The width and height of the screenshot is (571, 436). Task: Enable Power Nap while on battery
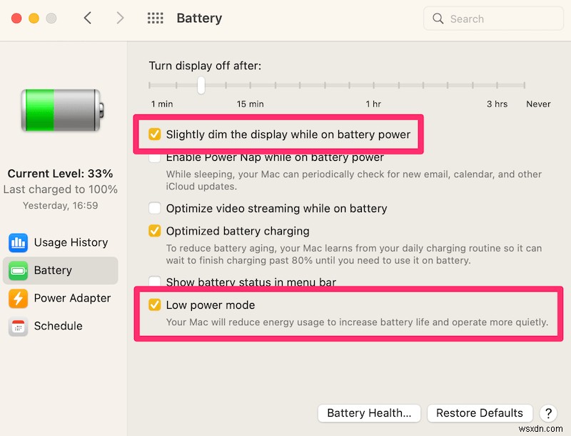coord(155,157)
